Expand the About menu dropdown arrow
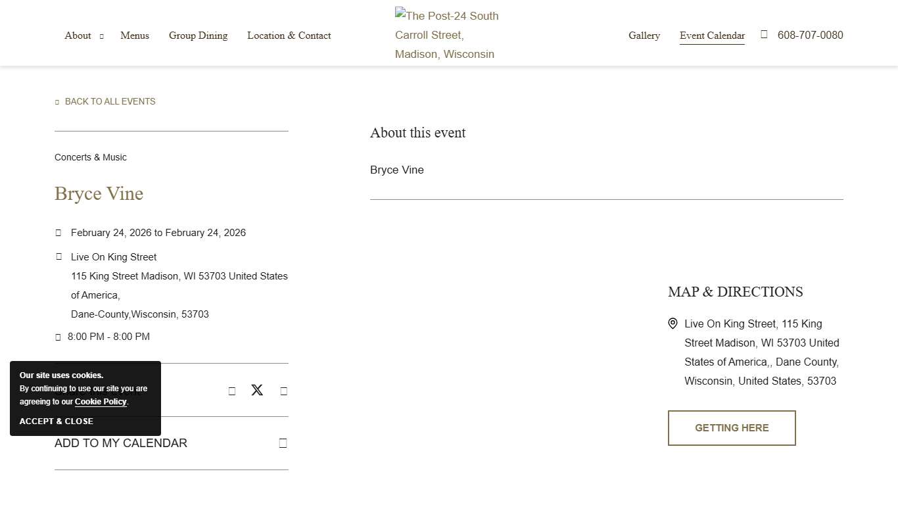This screenshot has height=505, width=898. [101, 36]
